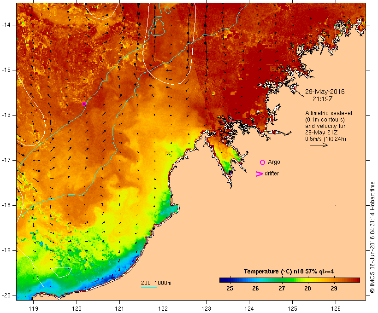The image size is (378, 313).
Task: Click the Temperature (°C) n18 57% title
Action: pos(289,272)
